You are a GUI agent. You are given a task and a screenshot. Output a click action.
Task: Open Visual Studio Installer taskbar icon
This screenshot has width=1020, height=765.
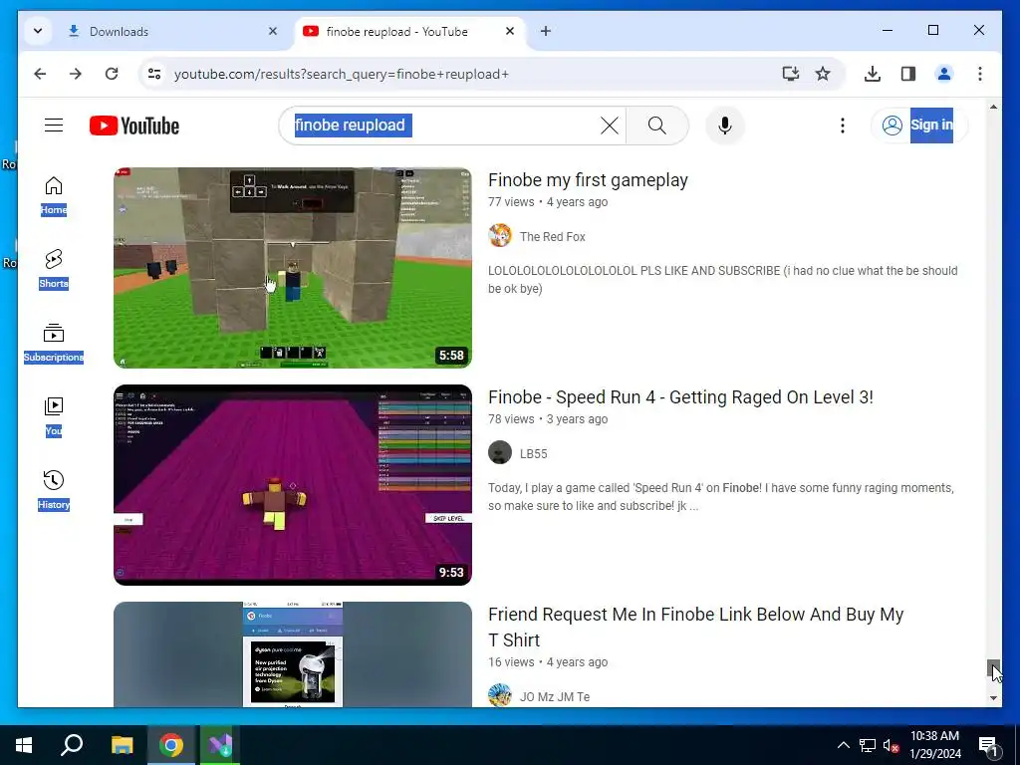(x=220, y=745)
